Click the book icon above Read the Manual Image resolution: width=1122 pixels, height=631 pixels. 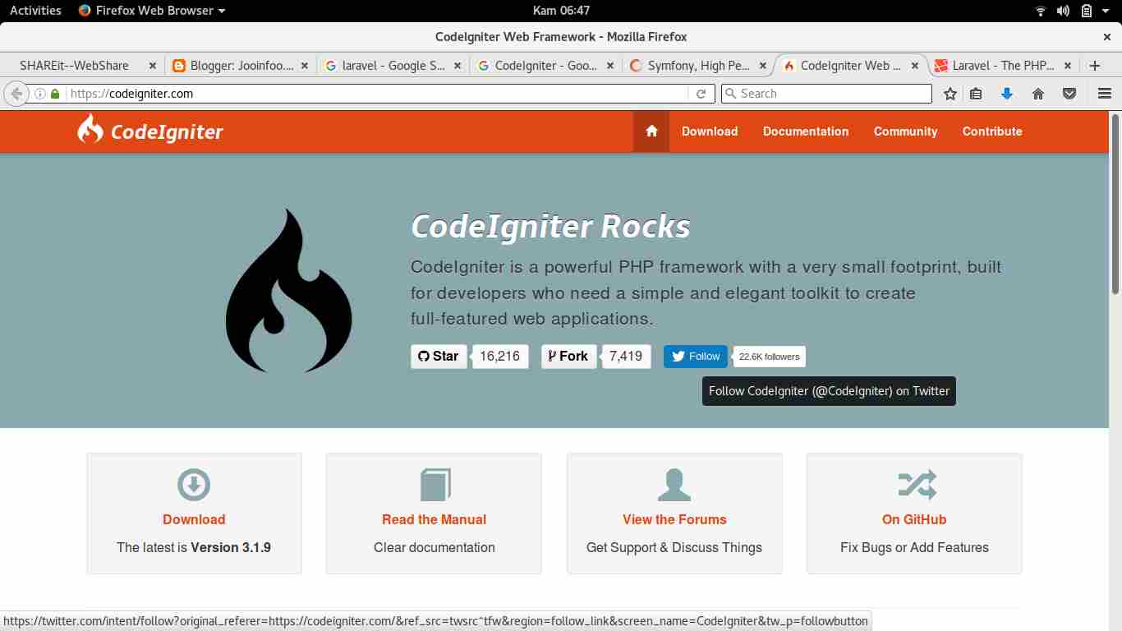tap(434, 484)
